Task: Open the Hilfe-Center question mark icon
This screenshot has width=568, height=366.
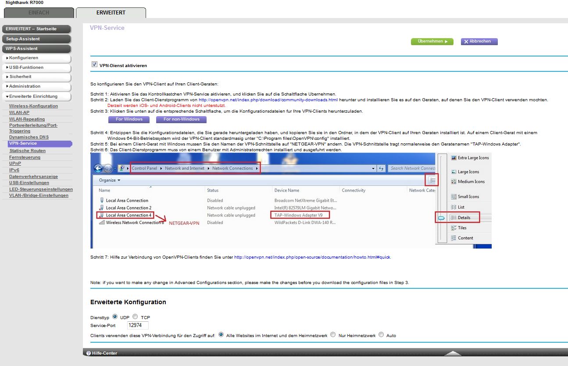Action: pyautogui.click(x=88, y=353)
